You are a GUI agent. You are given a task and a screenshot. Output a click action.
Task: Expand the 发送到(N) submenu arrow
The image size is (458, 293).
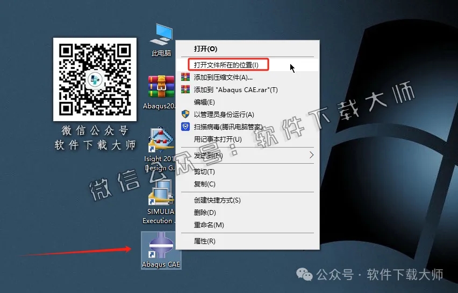click(x=311, y=155)
